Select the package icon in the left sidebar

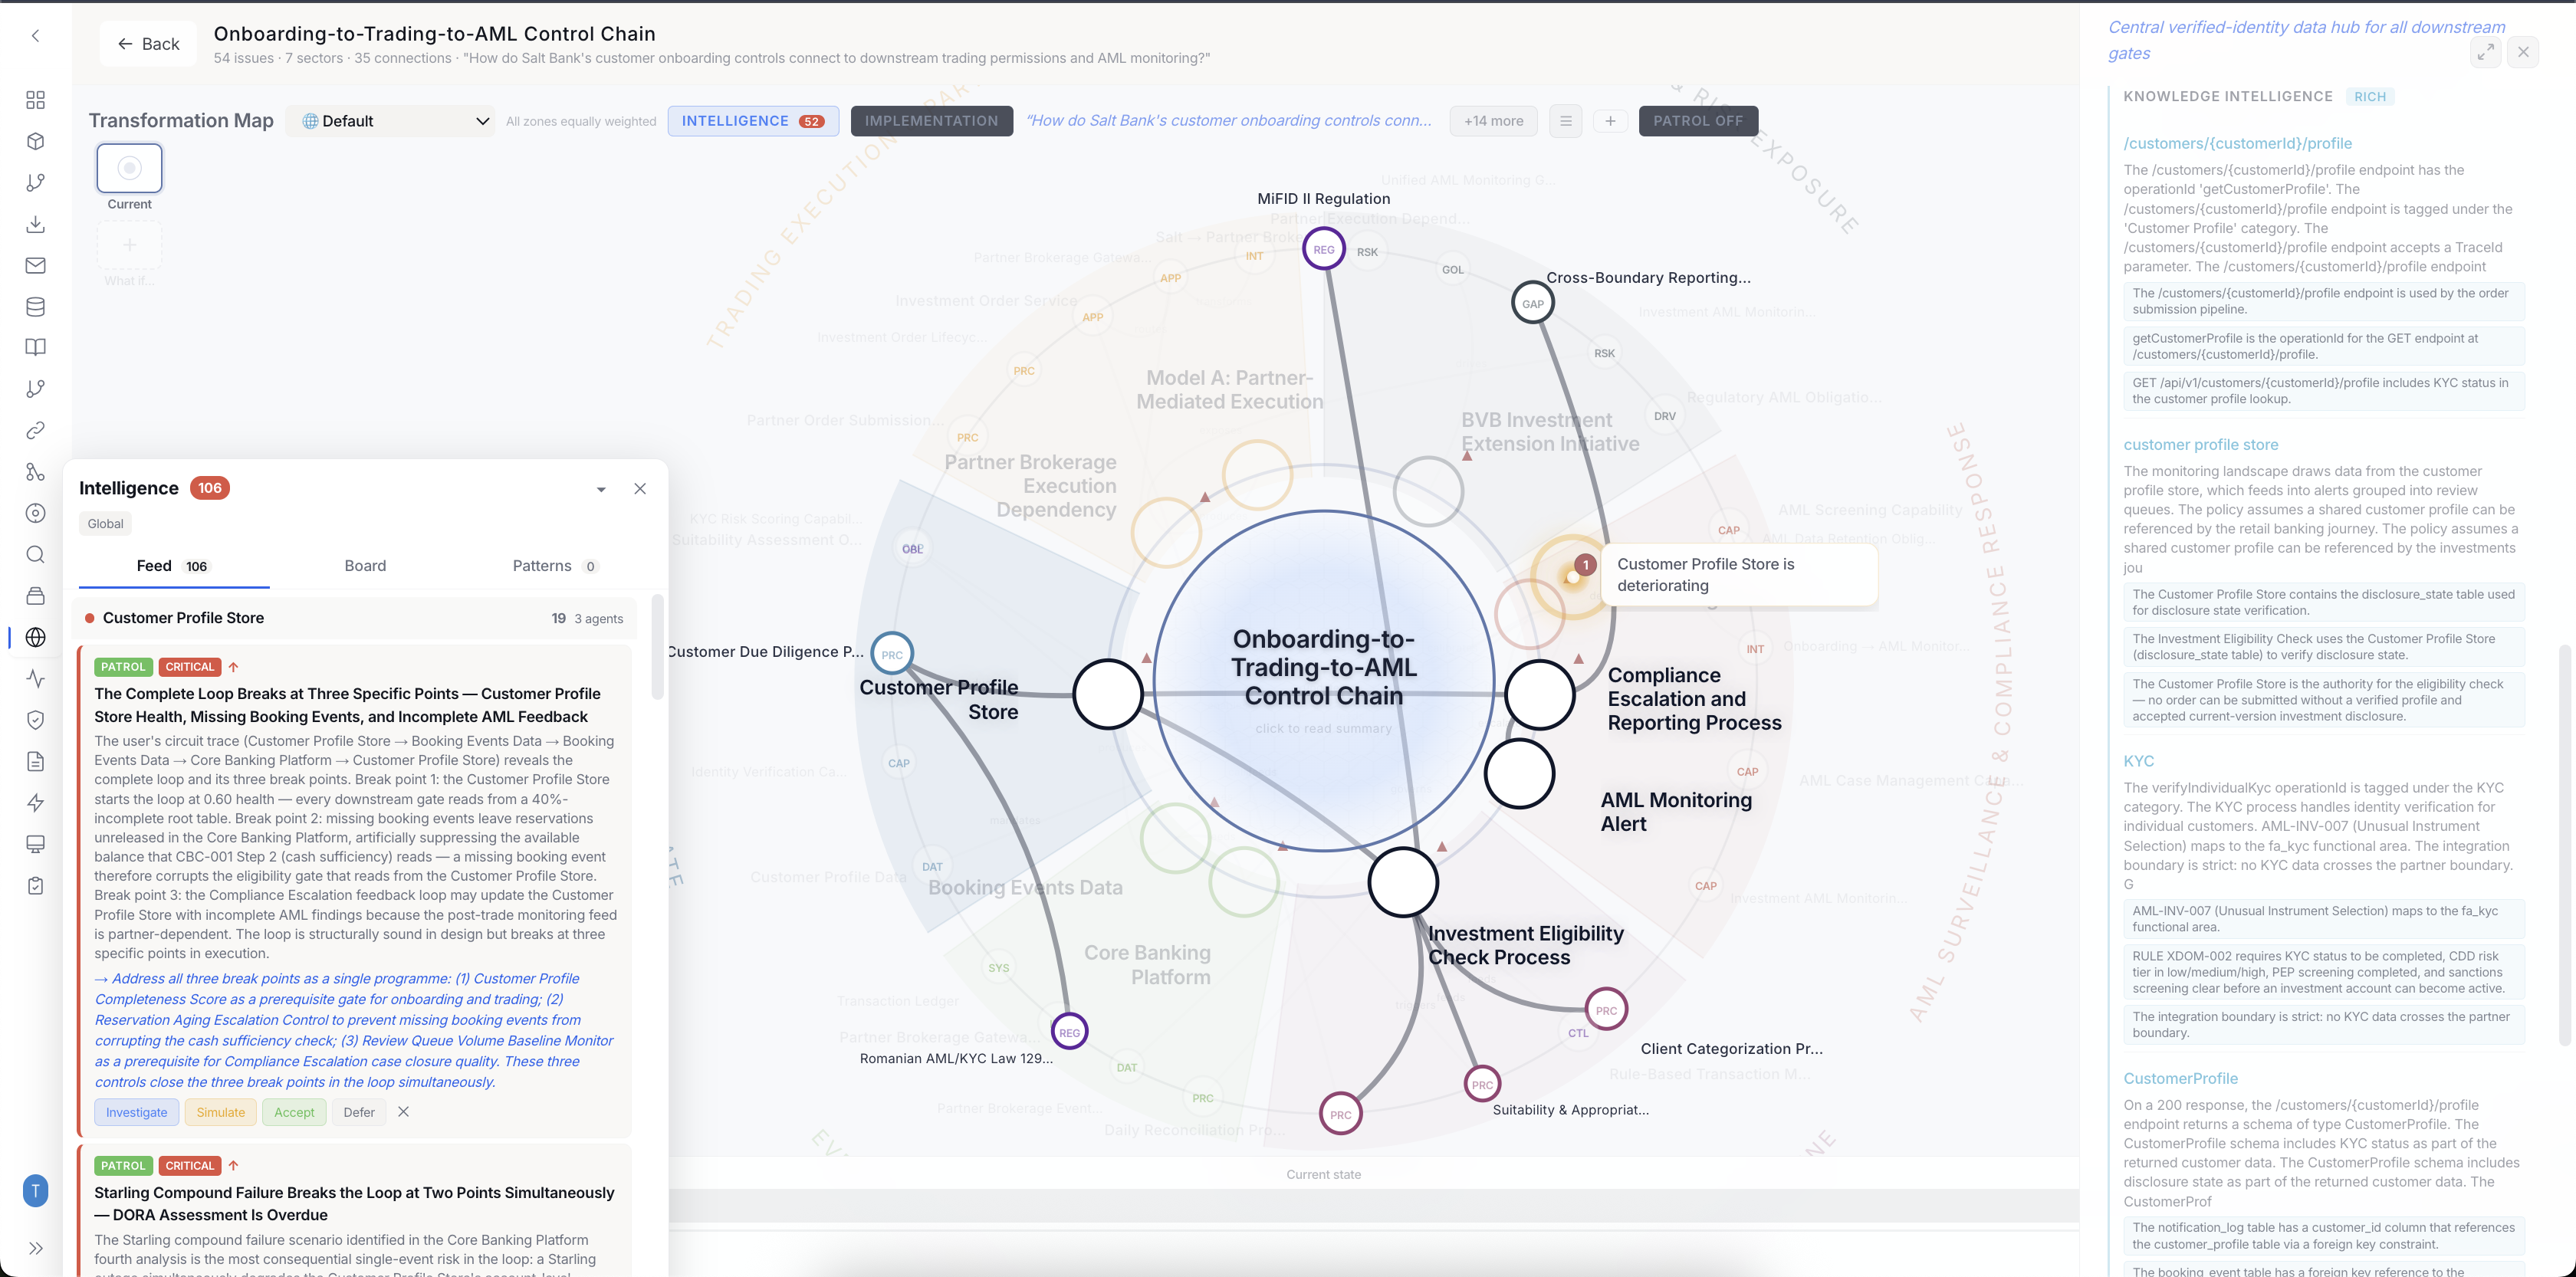coord(35,141)
